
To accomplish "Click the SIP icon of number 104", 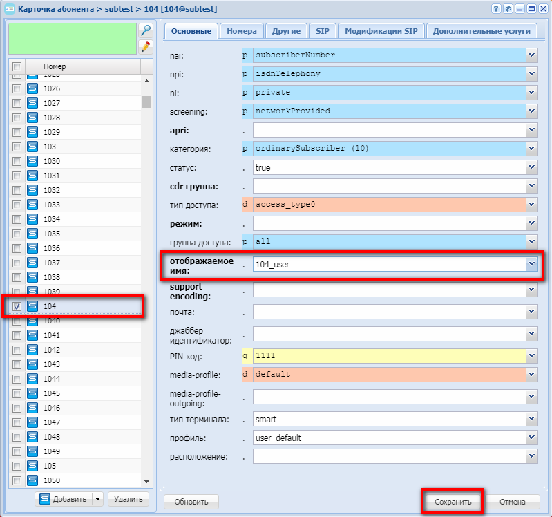I will tap(32, 306).
